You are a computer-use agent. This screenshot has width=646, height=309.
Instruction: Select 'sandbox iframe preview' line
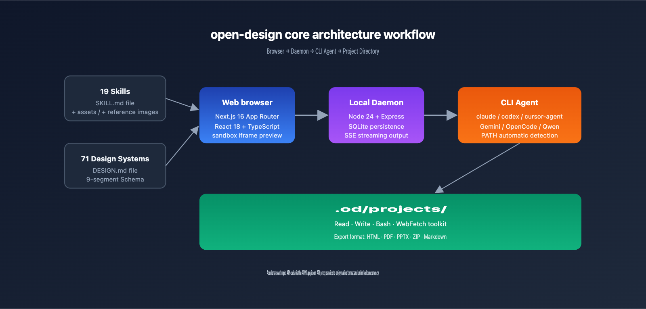(247, 136)
